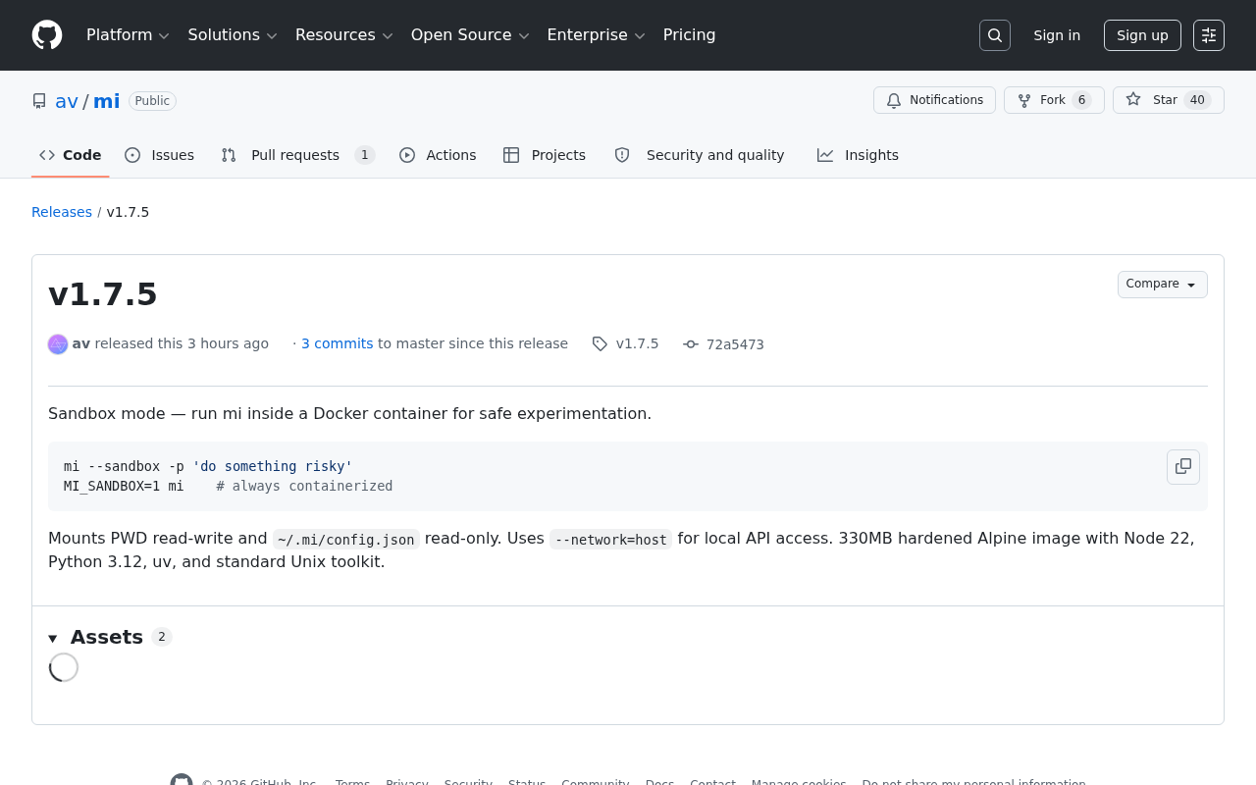Open the Compare dropdown
Viewport: 1256px width, 785px height.
click(x=1163, y=285)
